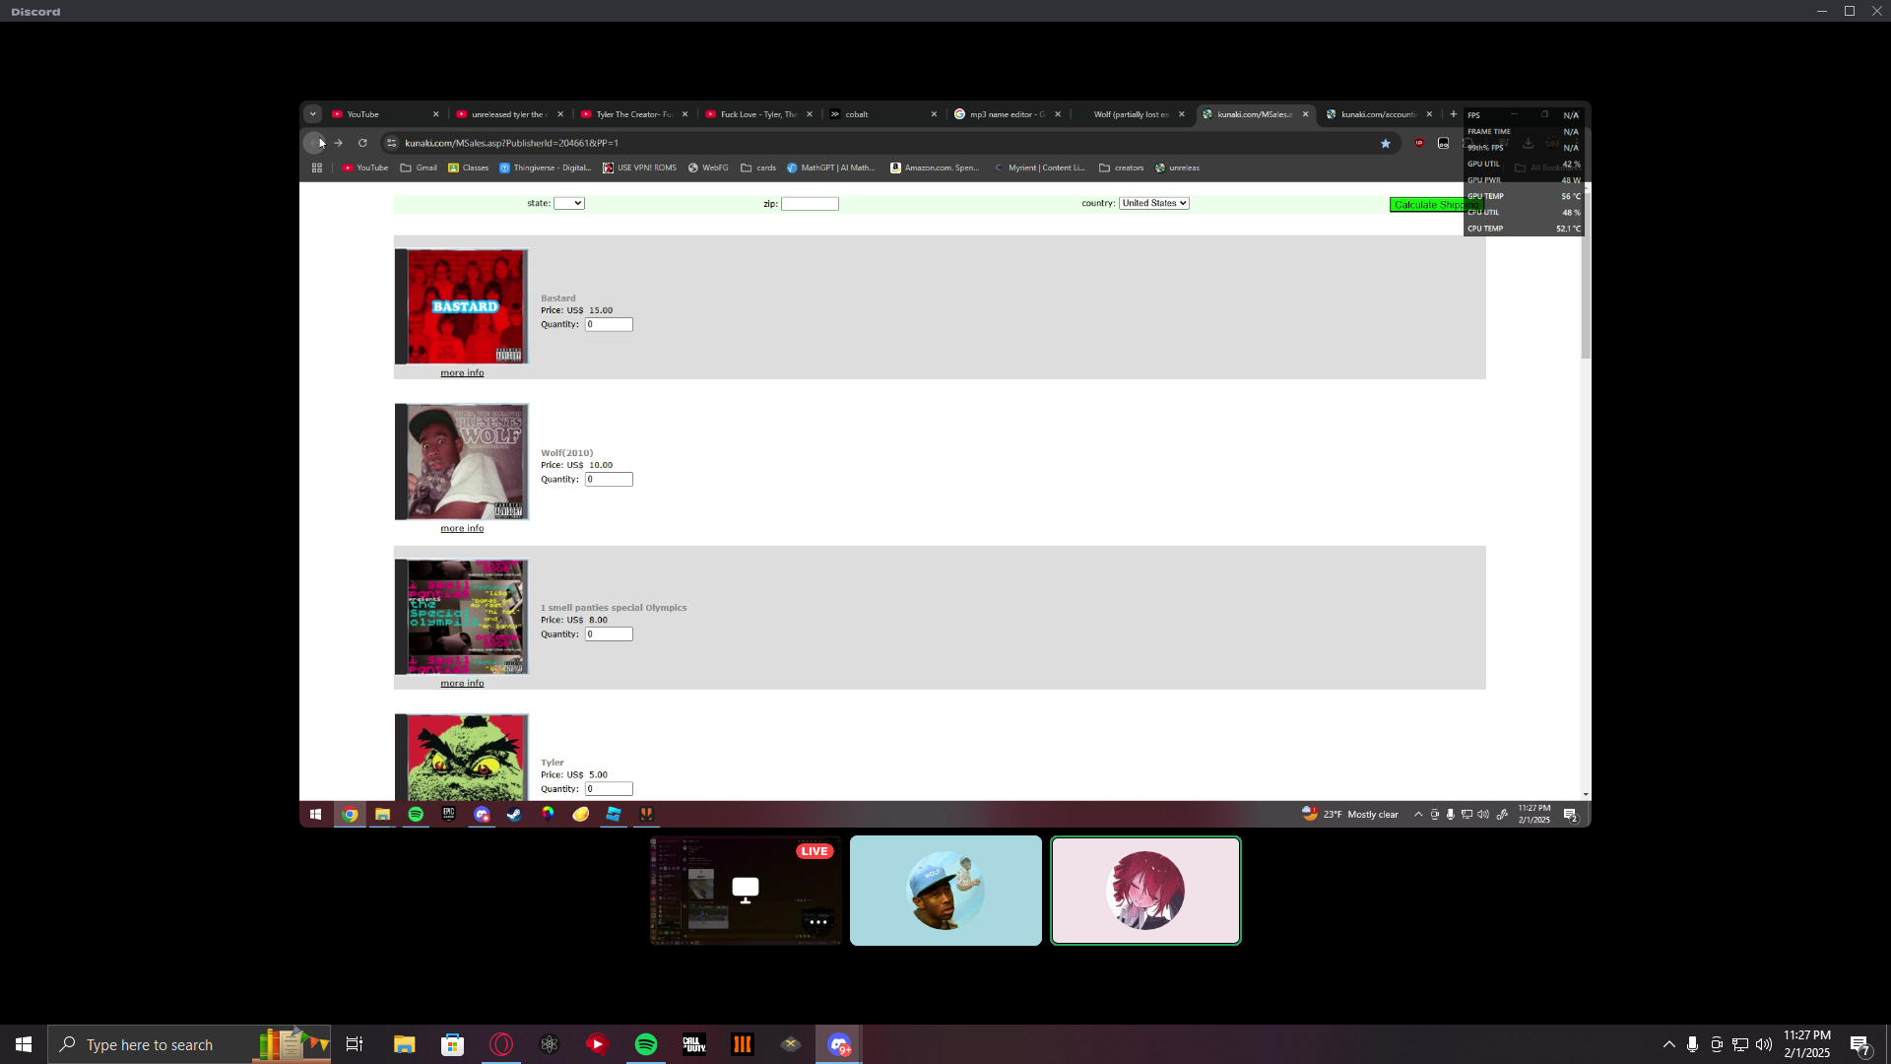Click the Discord taskbar icon
The width and height of the screenshot is (1891, 1064).
(x=839, y=1044)
